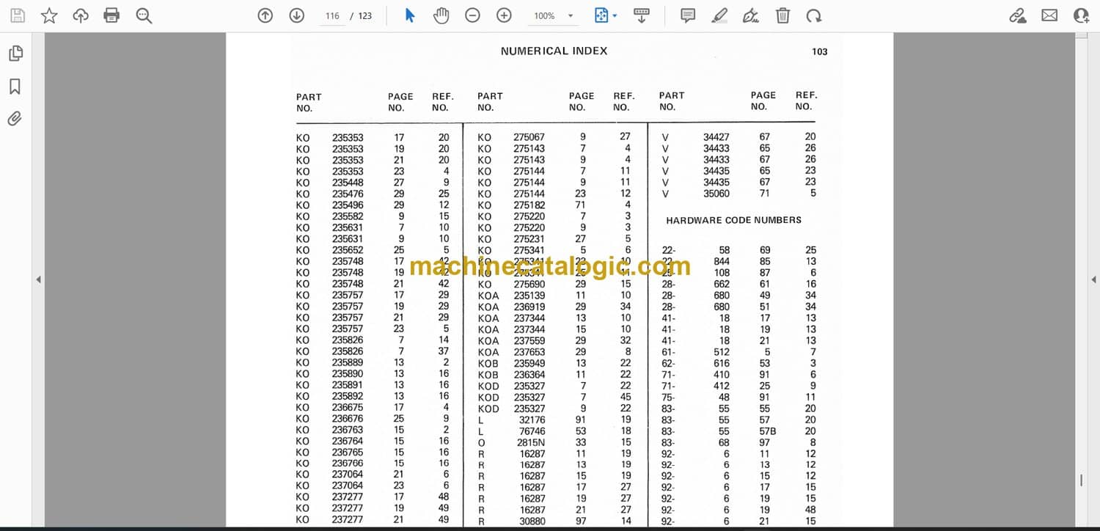Click part number 275067

[x=529, y=136]
